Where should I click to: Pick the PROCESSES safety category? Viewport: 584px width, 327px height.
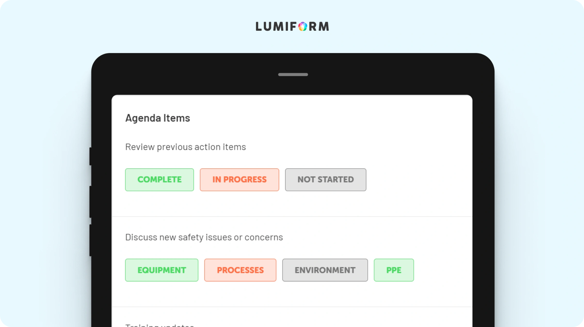point(240,270)
